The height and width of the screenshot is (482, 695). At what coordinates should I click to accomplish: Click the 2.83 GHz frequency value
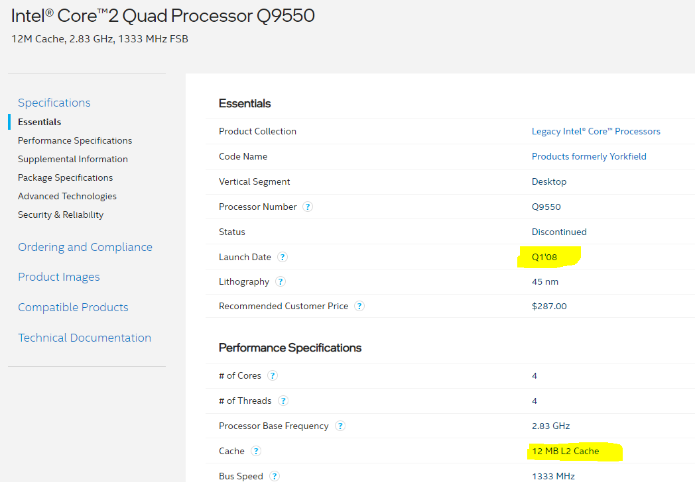551,426
